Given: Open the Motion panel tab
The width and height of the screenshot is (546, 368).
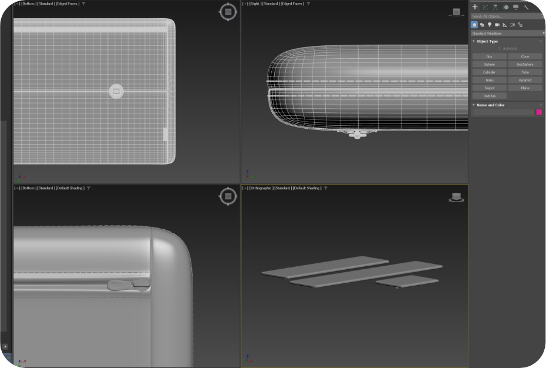Looking at the screenshot, I should (505, 7).
